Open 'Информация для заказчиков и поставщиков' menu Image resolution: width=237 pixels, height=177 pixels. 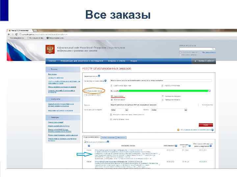pyautogui.click(x=82, y=61)
